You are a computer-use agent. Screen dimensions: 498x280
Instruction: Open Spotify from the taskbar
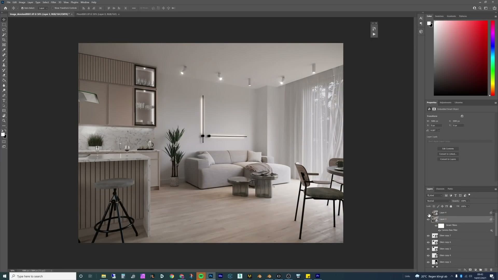pos(201,276)
